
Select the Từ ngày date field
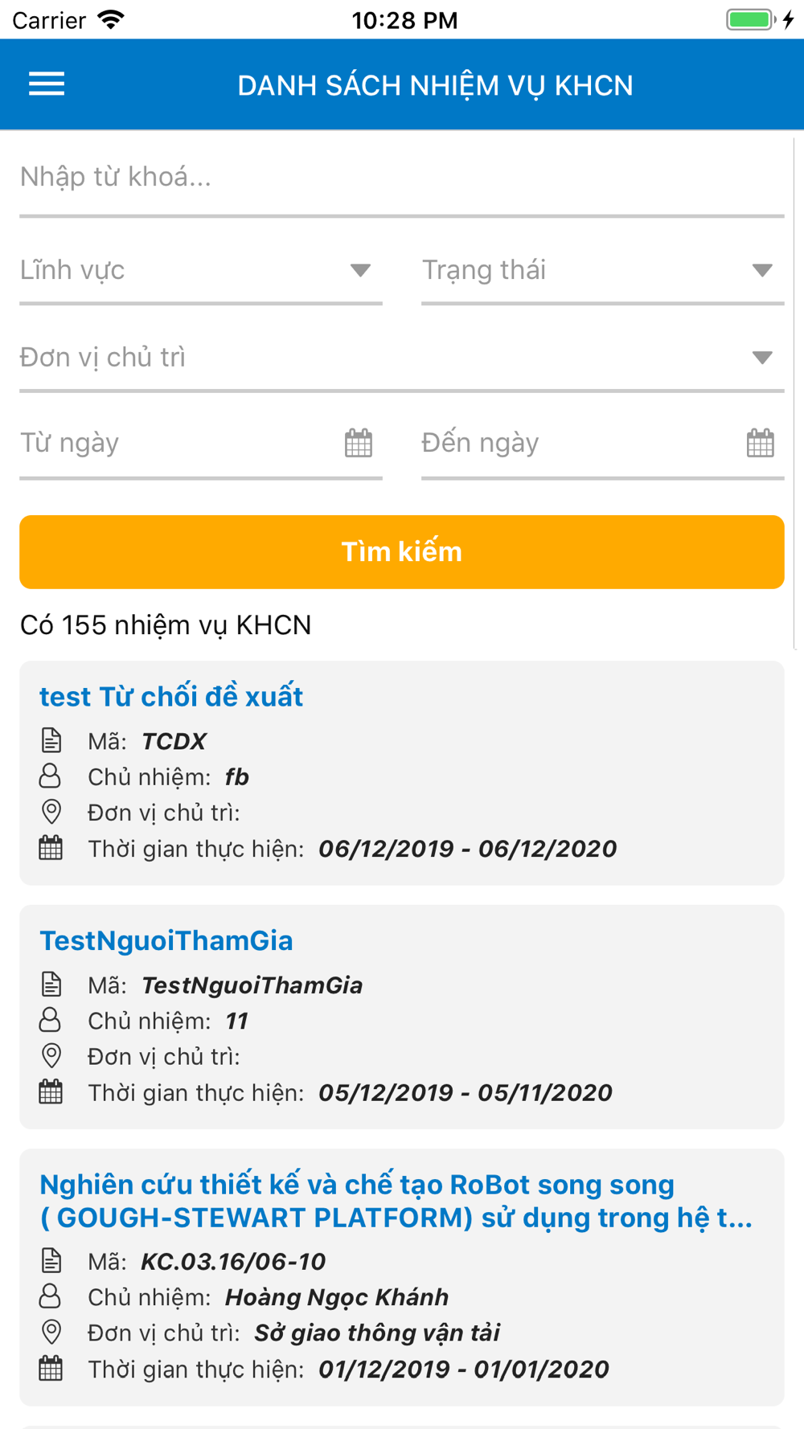(201, 443)
